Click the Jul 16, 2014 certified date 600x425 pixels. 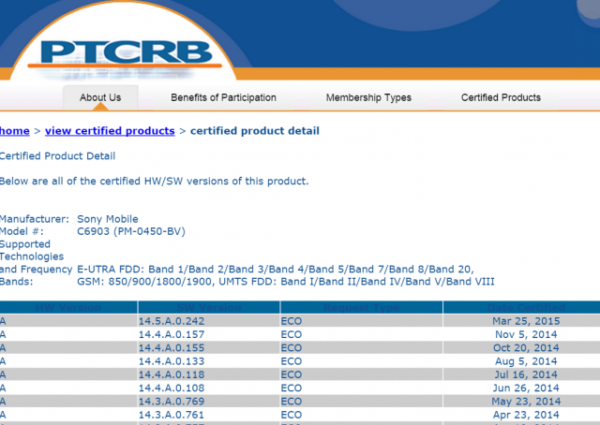(526, 374)
